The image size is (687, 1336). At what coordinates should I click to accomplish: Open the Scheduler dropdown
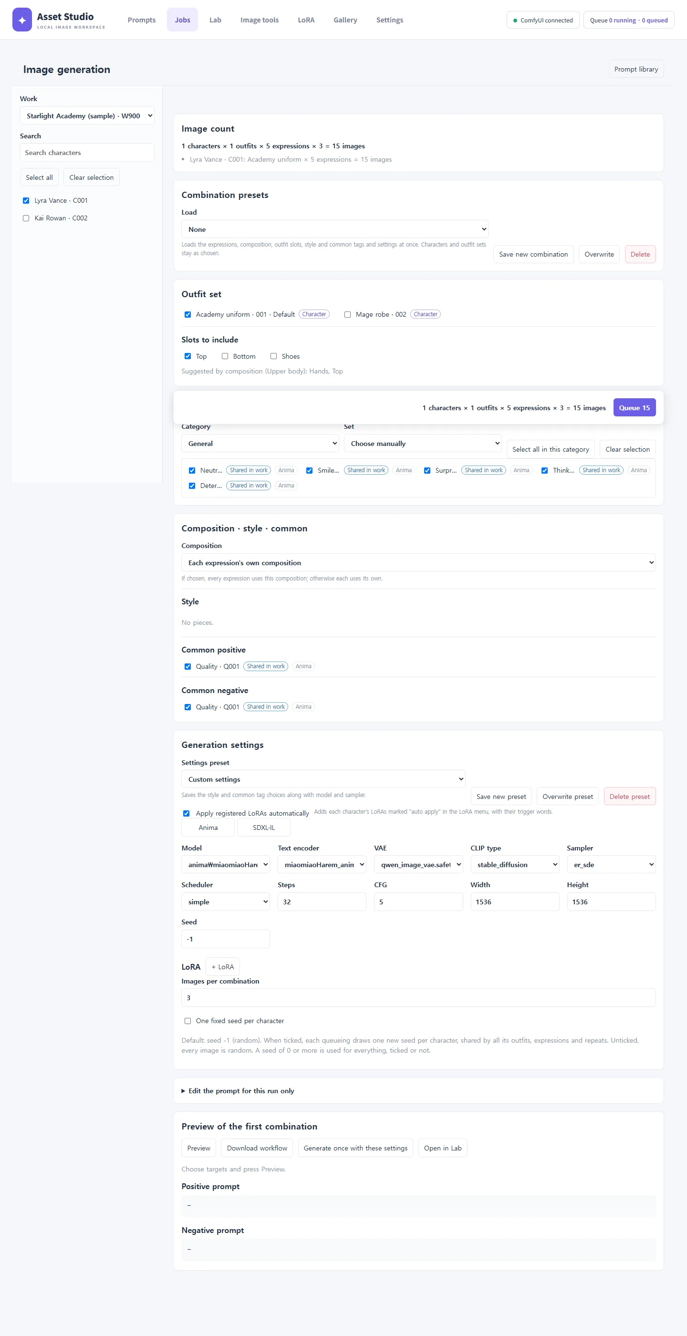click(x=226, y=902)
